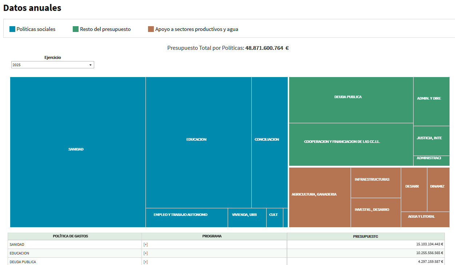Viewport: 455px width, 265px height.
Task: Select the SANIDAD row in the table
Action: pyautogui.click(x=55, y=244)
